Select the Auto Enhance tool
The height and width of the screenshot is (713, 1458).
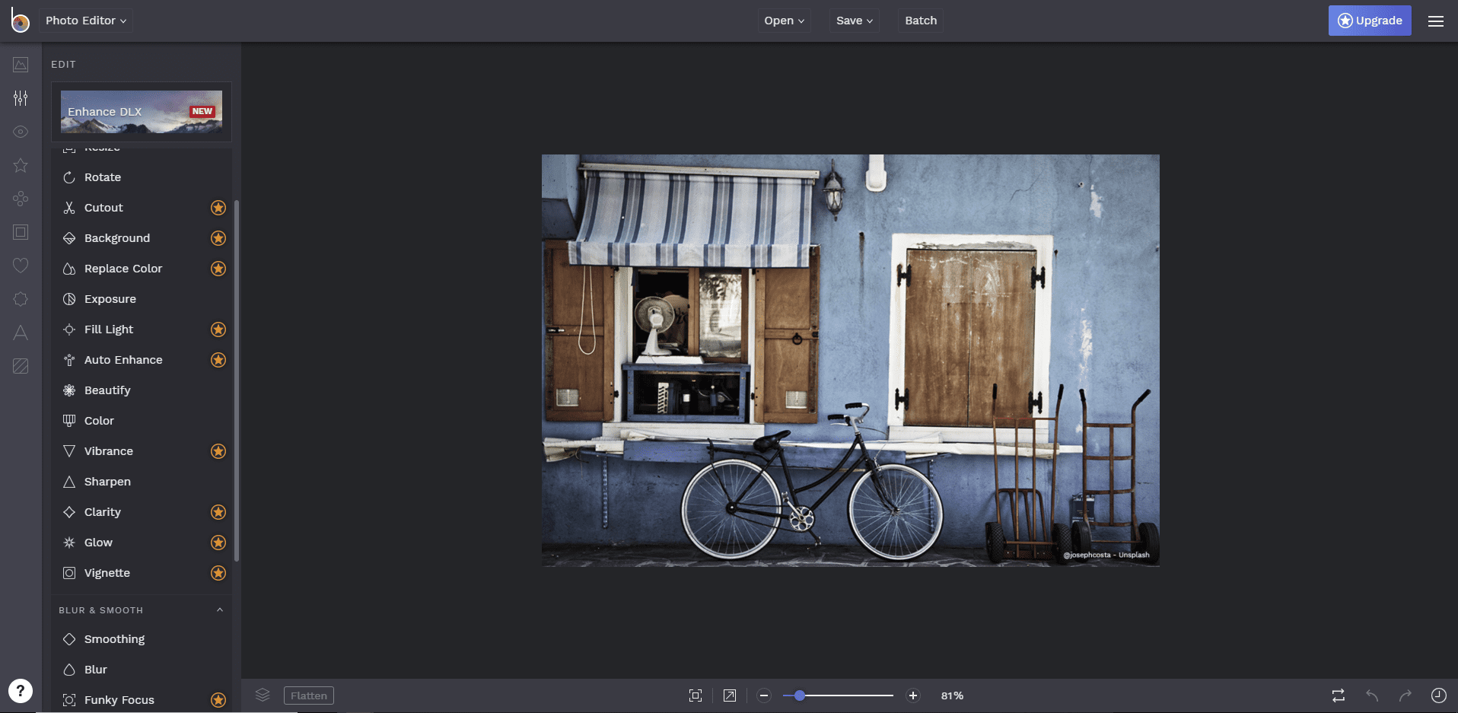pos(123,359)
